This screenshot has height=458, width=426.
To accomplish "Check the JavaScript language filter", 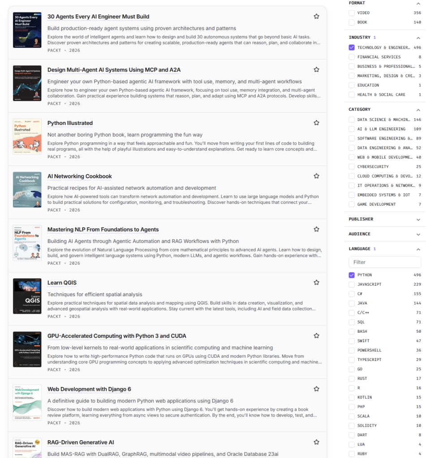I will click(x=352, y=284).
